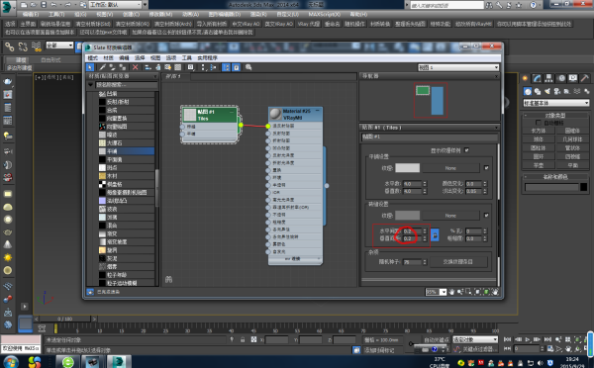Open first menu in Slate editor menu bar
This screenshot has height=368, width=594.
coord(92,58)
